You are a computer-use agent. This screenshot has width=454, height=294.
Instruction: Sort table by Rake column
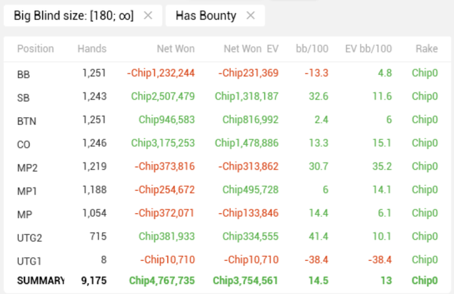pos(426,49)
